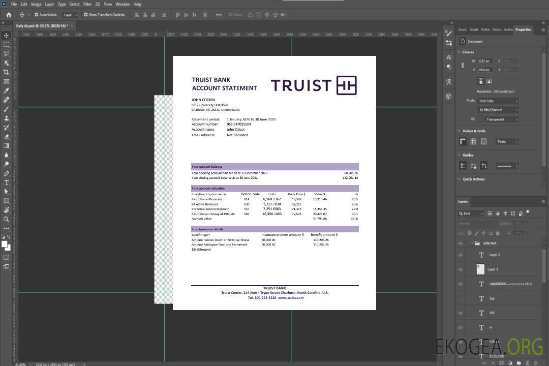Open the Window menu
The image size is (549, 366).
123,4
